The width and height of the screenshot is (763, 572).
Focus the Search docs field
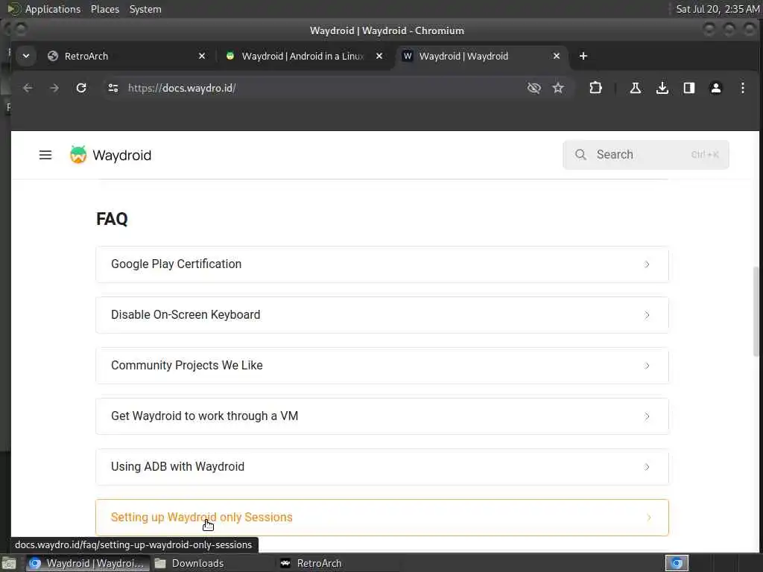pos(646,155)
